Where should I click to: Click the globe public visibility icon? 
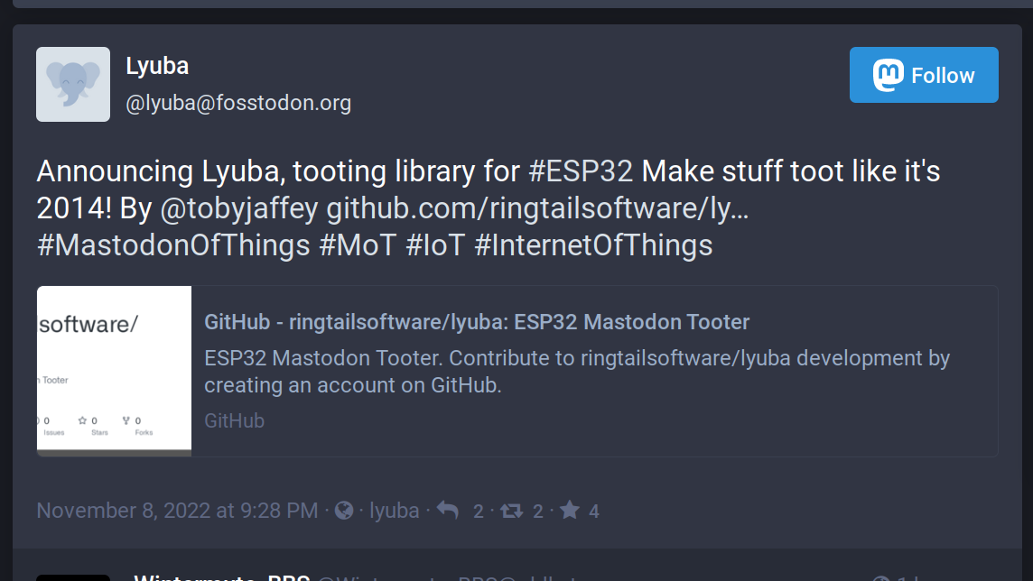click(x=343, y=511)
